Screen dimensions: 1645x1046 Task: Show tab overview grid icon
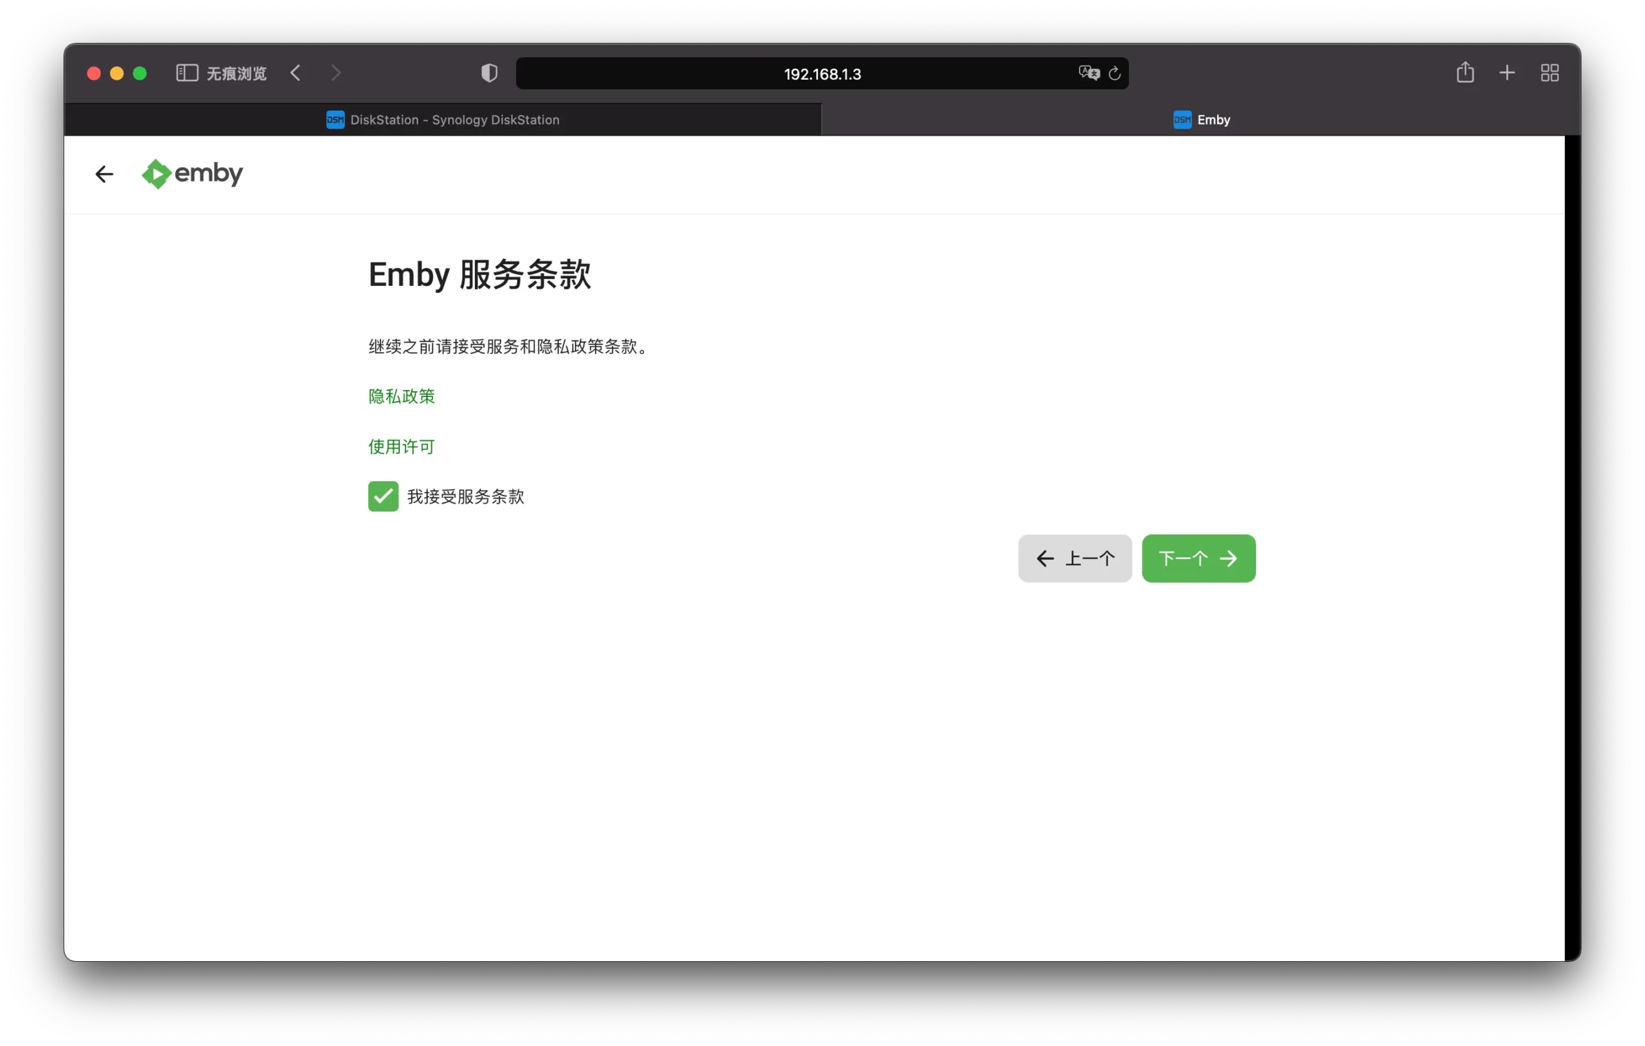[1549, 73]
